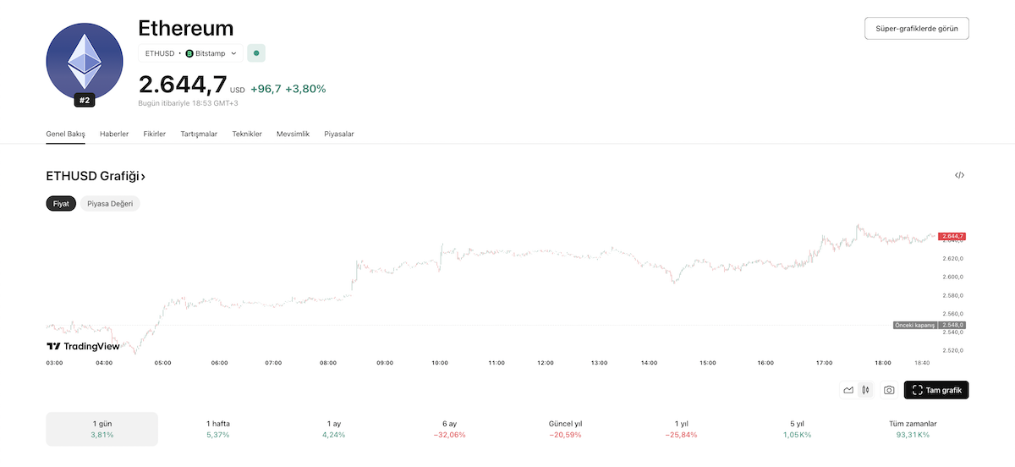Screen dimensions: 1015x467
Task: Open ETHUSD Grafiği chart link
Action: pos(96,176)
